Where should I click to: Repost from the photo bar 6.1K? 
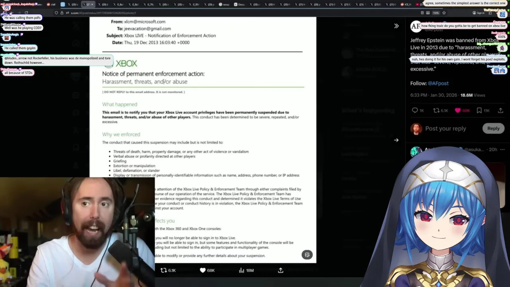(x=168, y=270)
